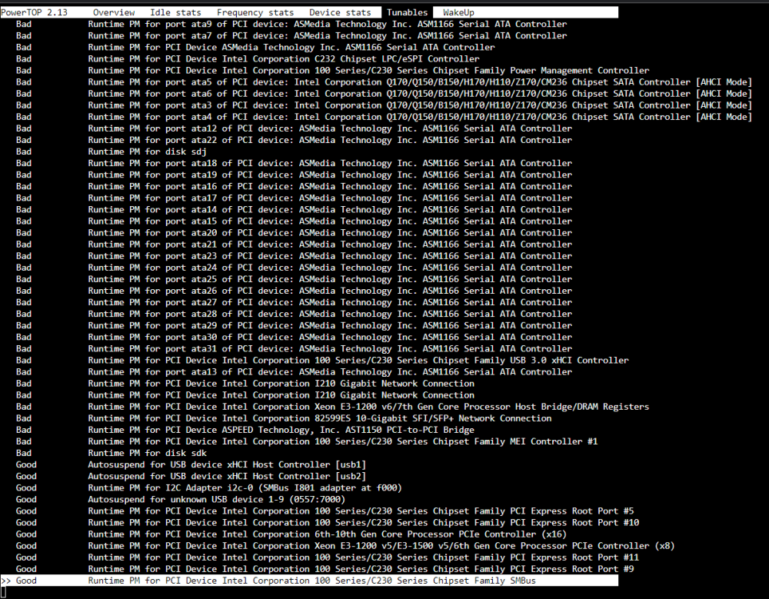769x599 pixels.
Task: Select Runtime PM for disk sdk
Action: pyautogui.click(x=112, y=454)
